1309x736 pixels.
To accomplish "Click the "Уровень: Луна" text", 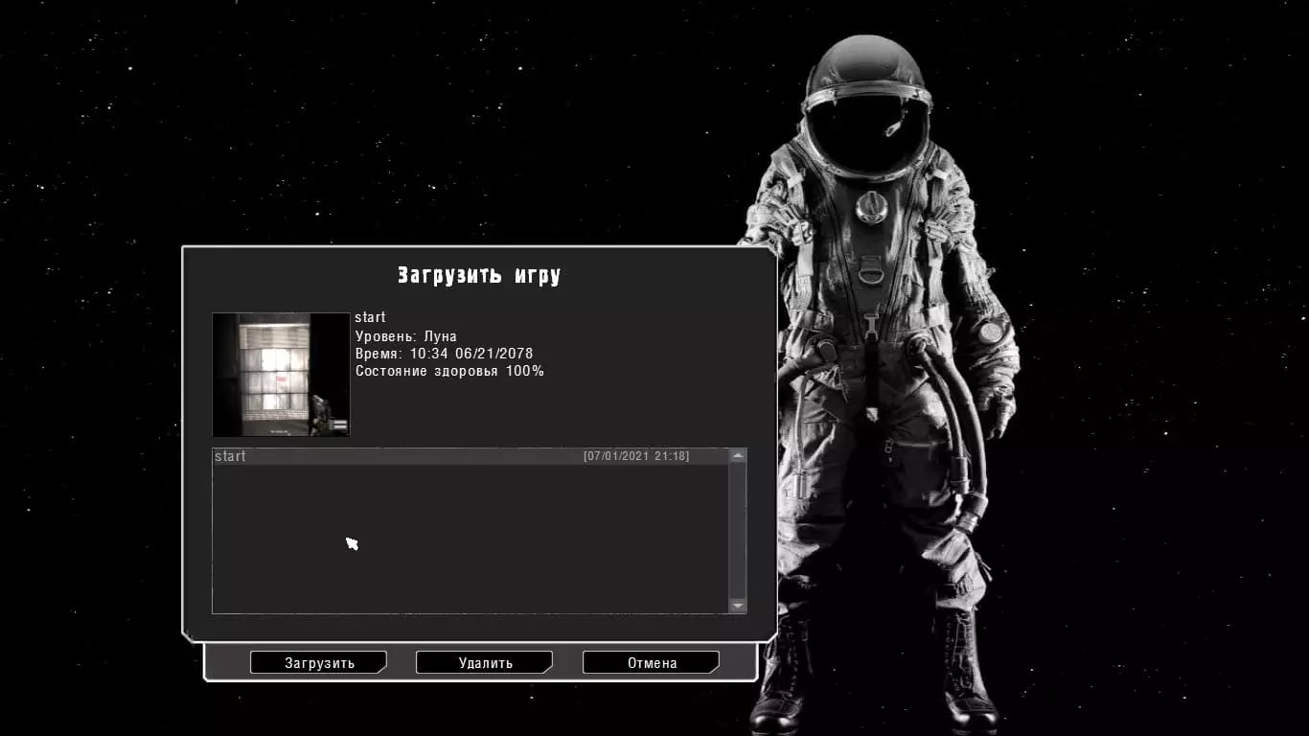I will [406, 336].
